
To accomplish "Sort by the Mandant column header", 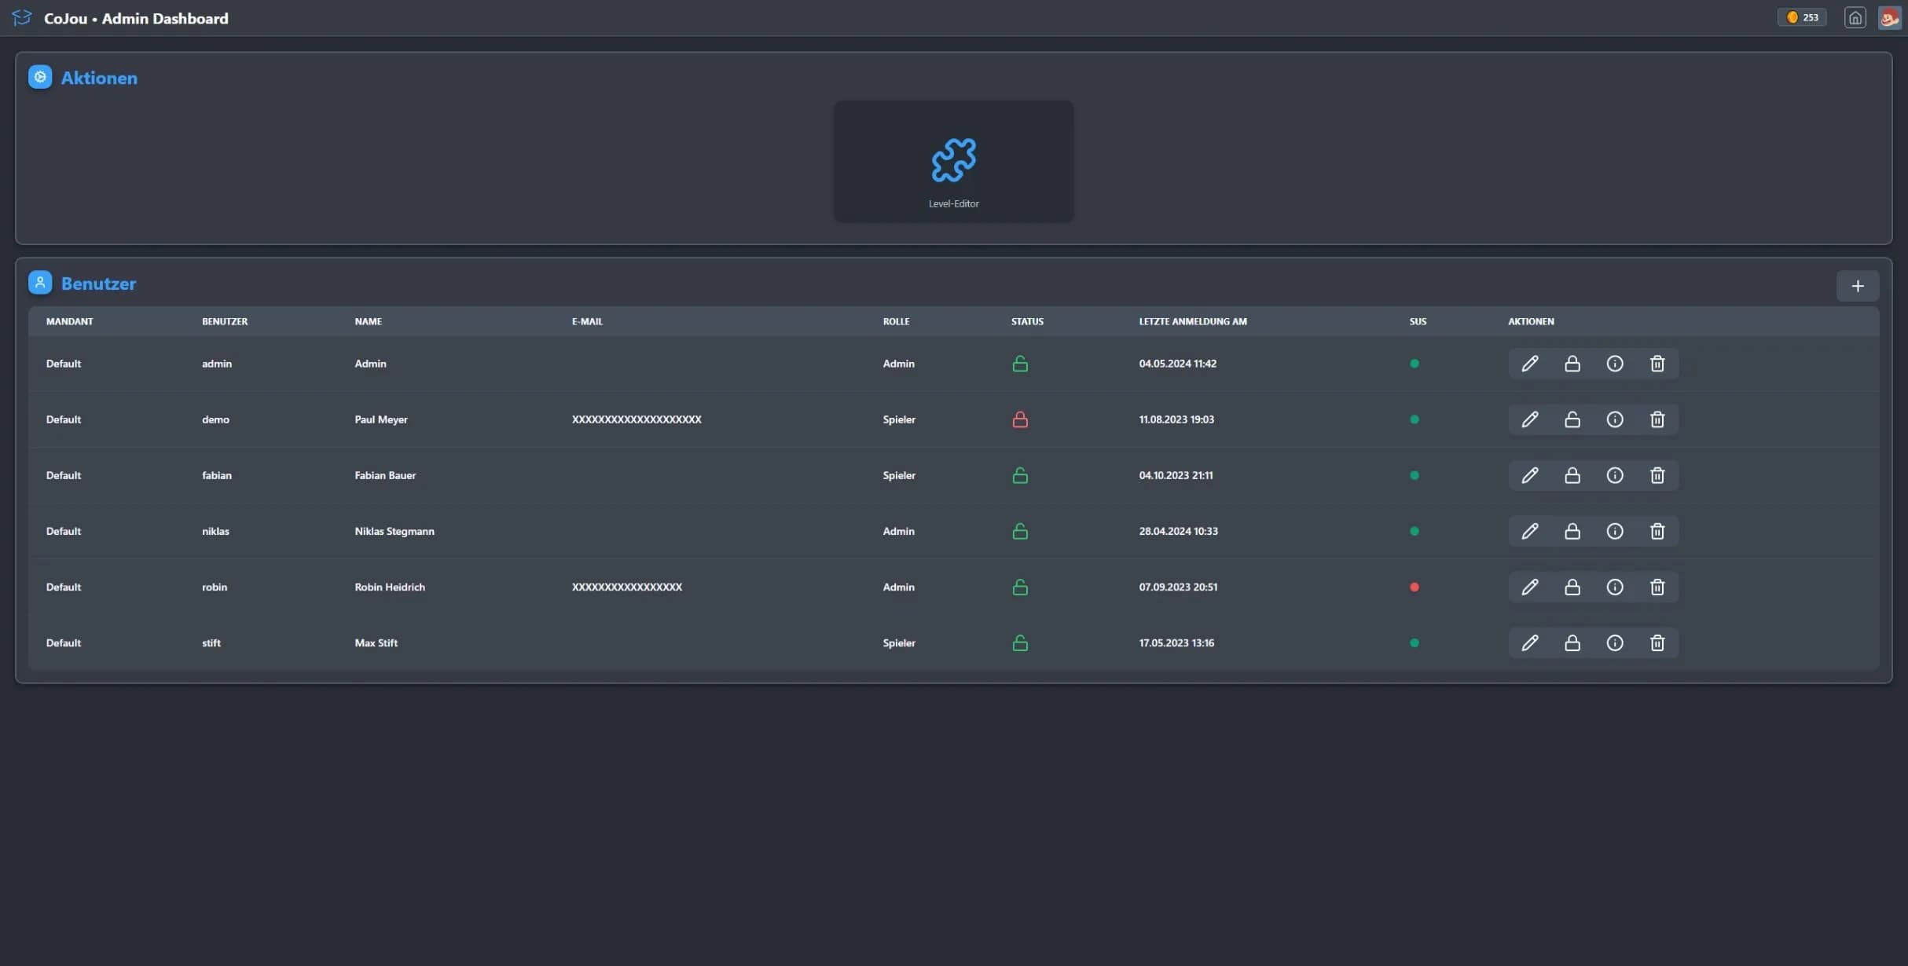I will [x=69, y=321].
